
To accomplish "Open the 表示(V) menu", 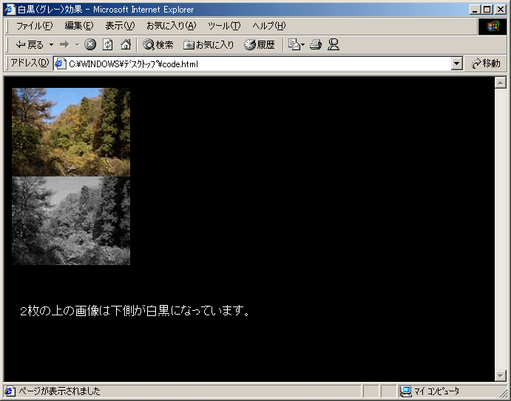I will click(x=120, y=26).
